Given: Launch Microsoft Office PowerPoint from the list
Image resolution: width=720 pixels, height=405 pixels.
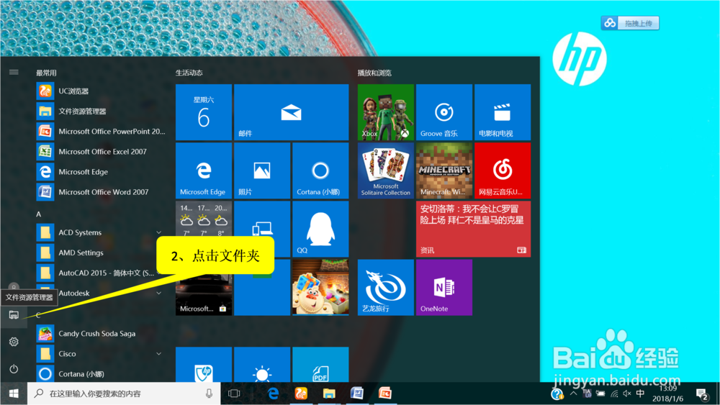Looking at the screenshot, I should 100,131.
